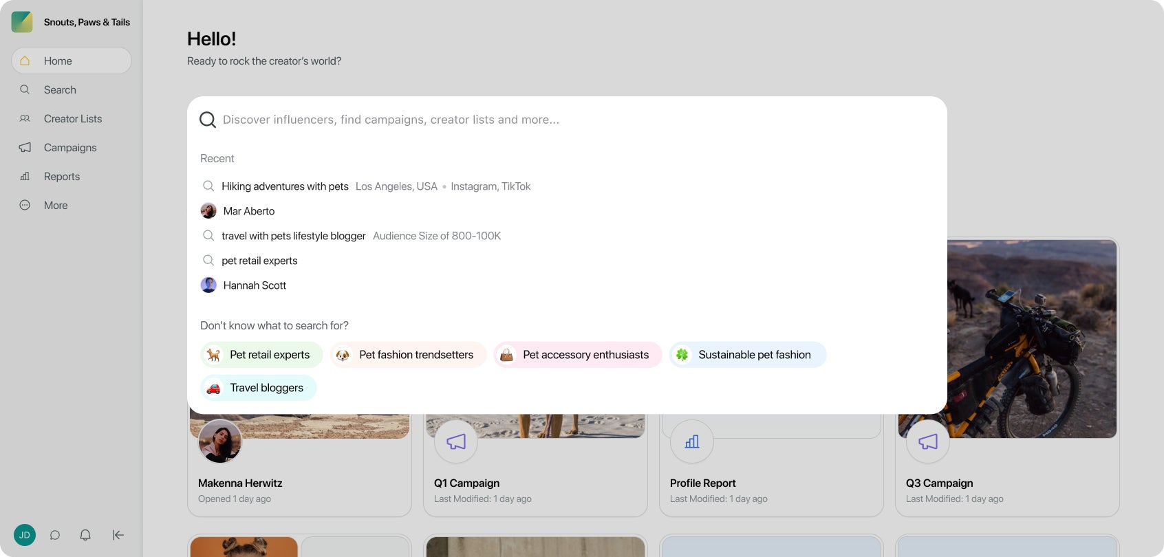The image size is (1164, 557).
Task: Open Campaigns in the sidebar
Action: tap(72, 147)
